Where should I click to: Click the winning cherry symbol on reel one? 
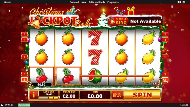(42, 76)
